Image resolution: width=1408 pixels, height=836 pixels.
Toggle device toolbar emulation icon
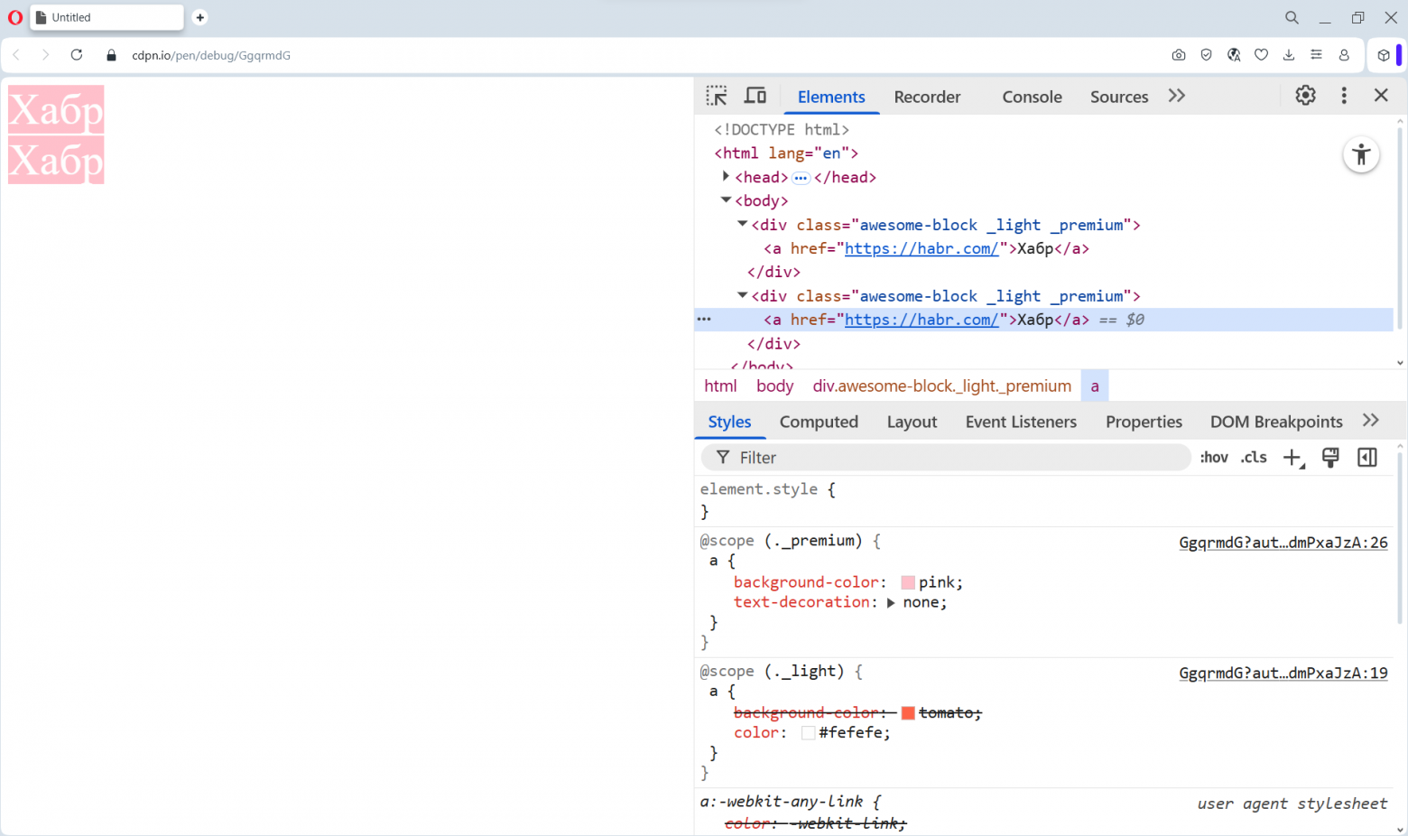point(755,96)
